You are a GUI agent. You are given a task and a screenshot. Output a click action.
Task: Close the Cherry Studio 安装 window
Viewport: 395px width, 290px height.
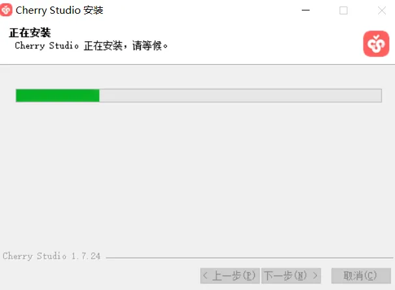[x=382, y=10]
